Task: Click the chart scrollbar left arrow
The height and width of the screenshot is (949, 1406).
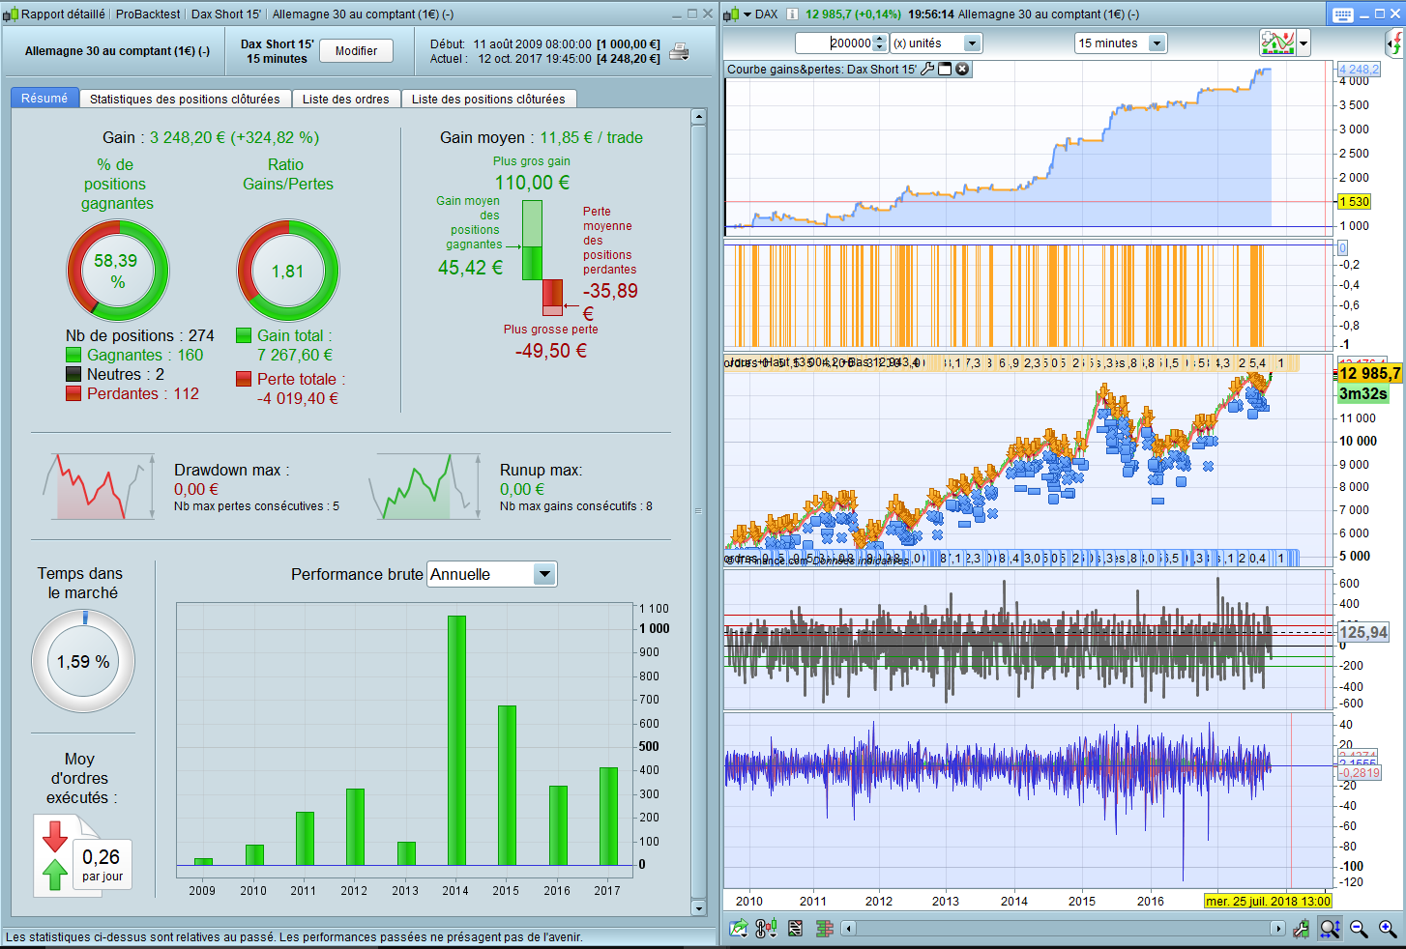Action: point(849,929)
